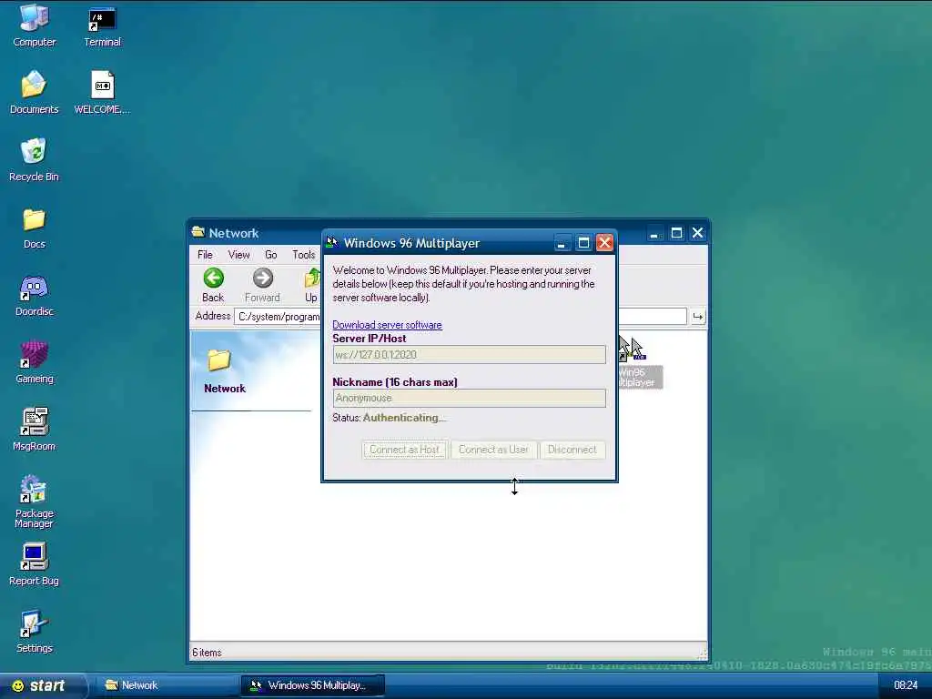Click the Download server software link
This screenshot has width=932, height=699.
click(x=387, y=325)
